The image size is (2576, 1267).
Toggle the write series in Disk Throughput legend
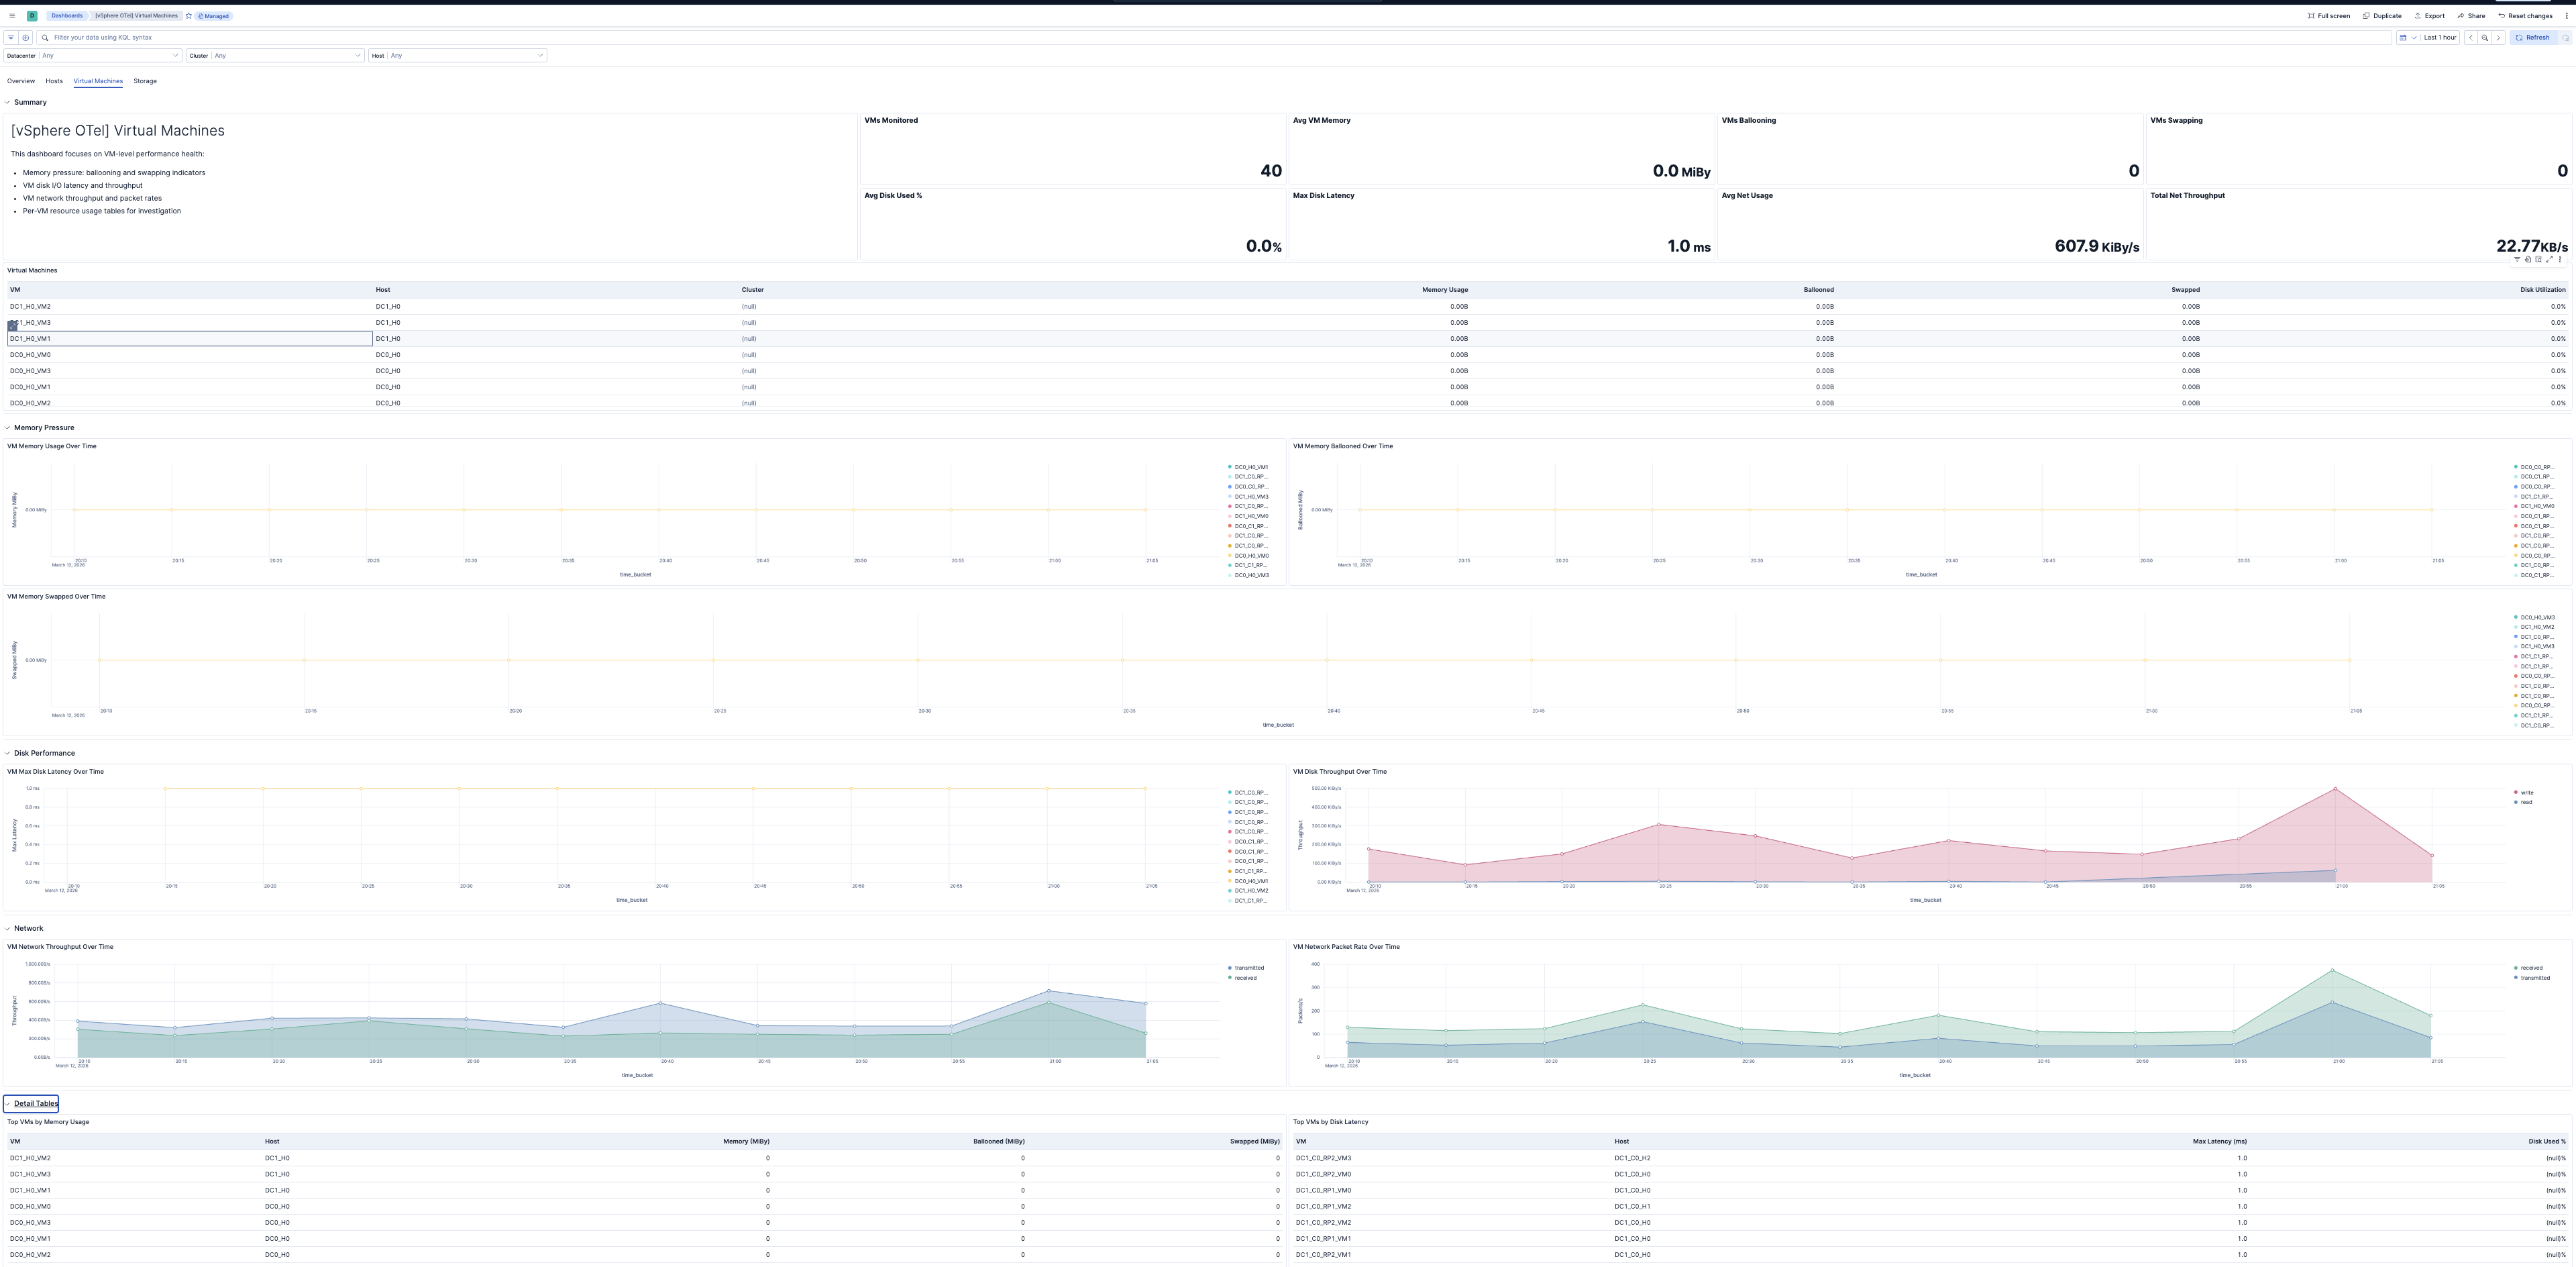tap(2528, 792)
